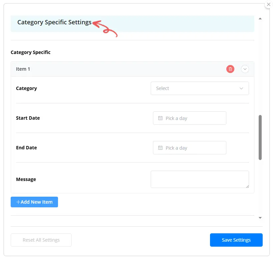
Task: Click the Category field label
Action: click(x=26, y=88)
